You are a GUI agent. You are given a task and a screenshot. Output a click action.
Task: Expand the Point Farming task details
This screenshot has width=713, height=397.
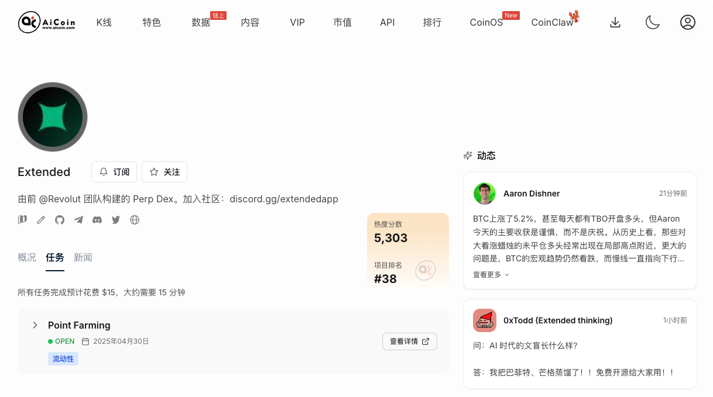point(35,325)
